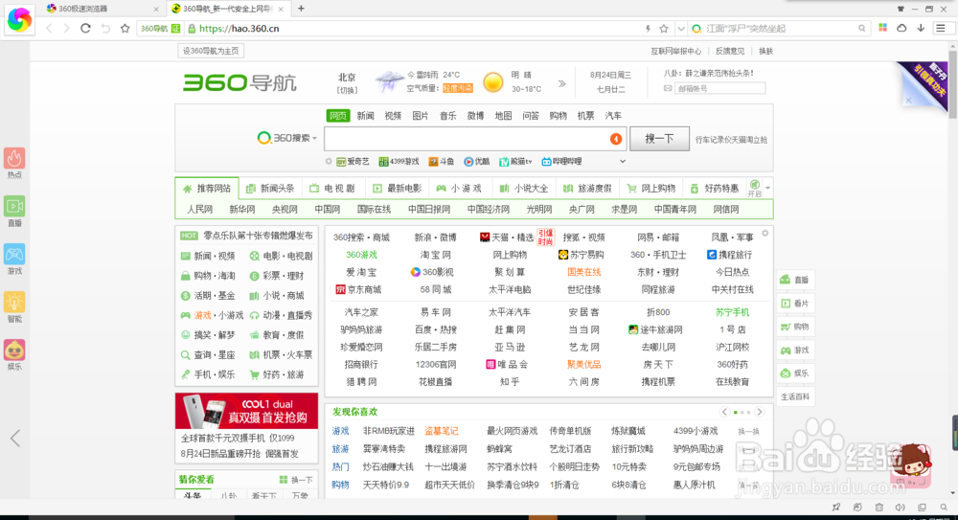Screen dimensions: 958x520
Task: Click the trash icon in status bar
Action: pyautogui.click(x=879, y=508)
